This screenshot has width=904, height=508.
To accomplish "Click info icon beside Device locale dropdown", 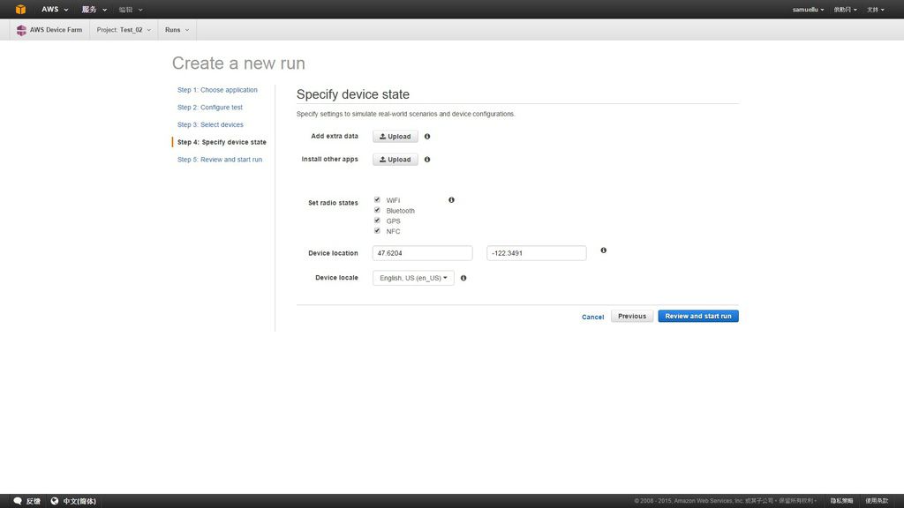I will point(463,278).
